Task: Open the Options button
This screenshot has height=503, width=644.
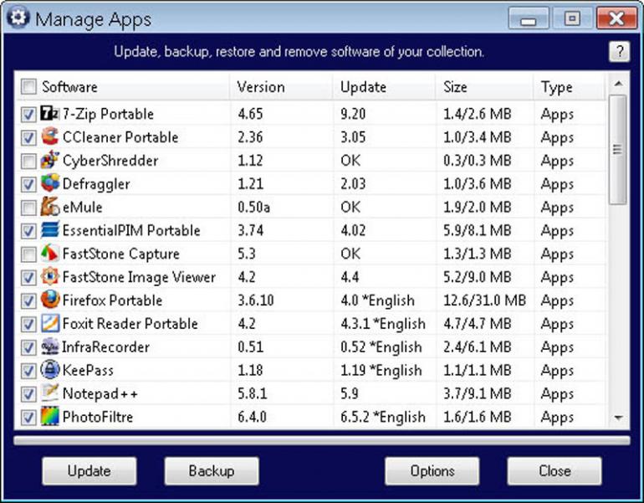Action: pos(432,471)
